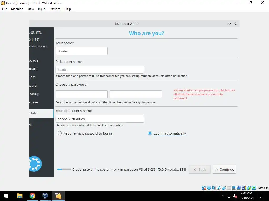The image size is (269, 201).
Task: Click the optical disk indicator icon
Action: pyautogui.click(x=209, y=188)
